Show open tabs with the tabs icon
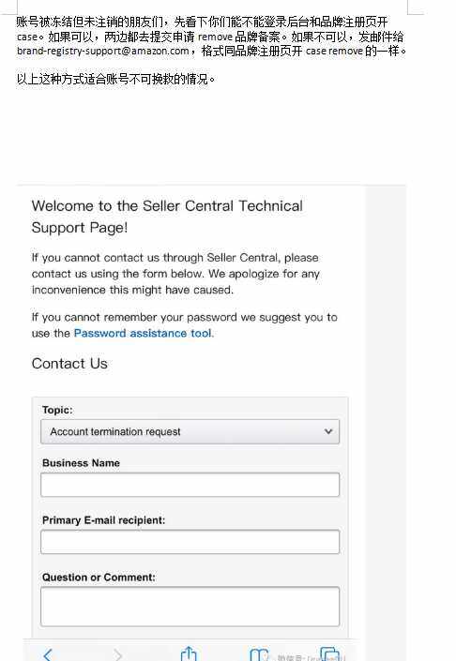 coord(330,653)
